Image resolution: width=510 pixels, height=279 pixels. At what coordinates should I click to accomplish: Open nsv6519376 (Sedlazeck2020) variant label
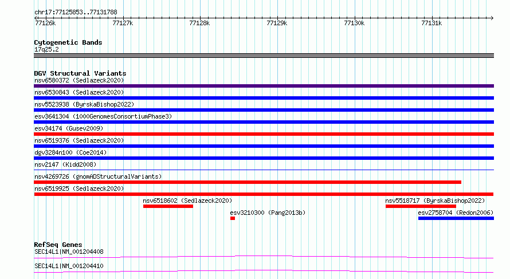click(x=79, y=140)
